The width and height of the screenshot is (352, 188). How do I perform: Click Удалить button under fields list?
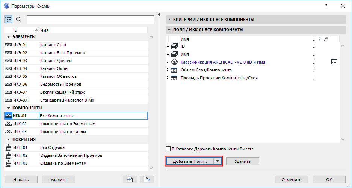243,161
